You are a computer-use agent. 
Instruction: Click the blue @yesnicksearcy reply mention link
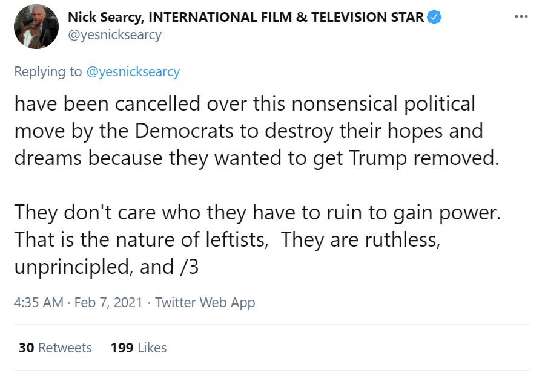[x=133, y=71]
